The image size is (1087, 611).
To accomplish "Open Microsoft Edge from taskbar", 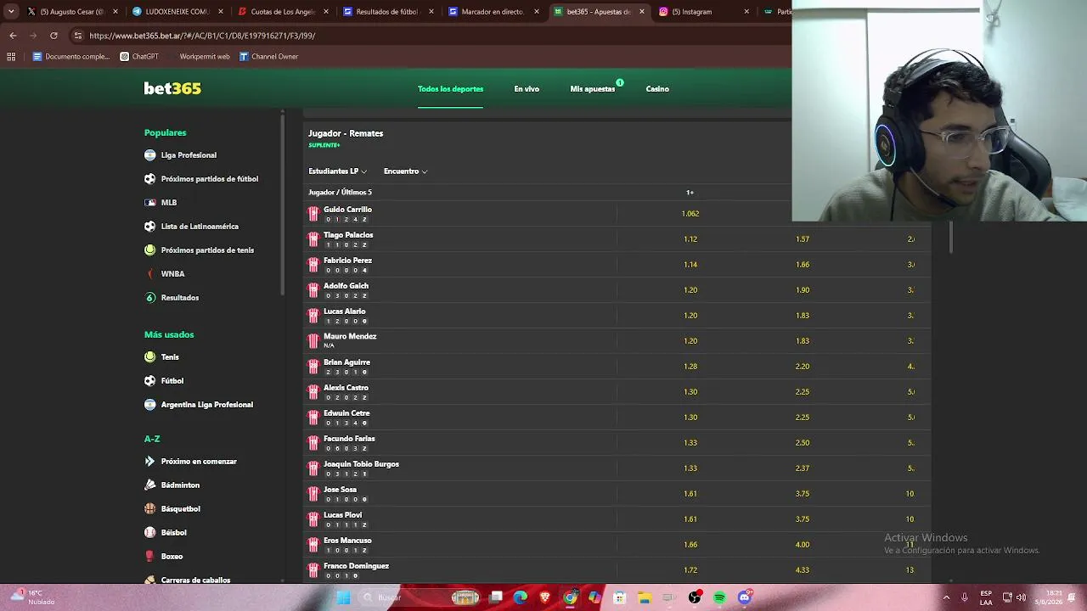I will (x=521, y=597).
